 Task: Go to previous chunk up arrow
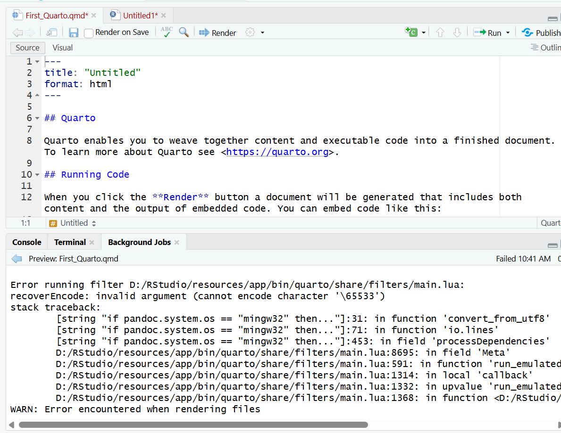click(x=440, y=33)
